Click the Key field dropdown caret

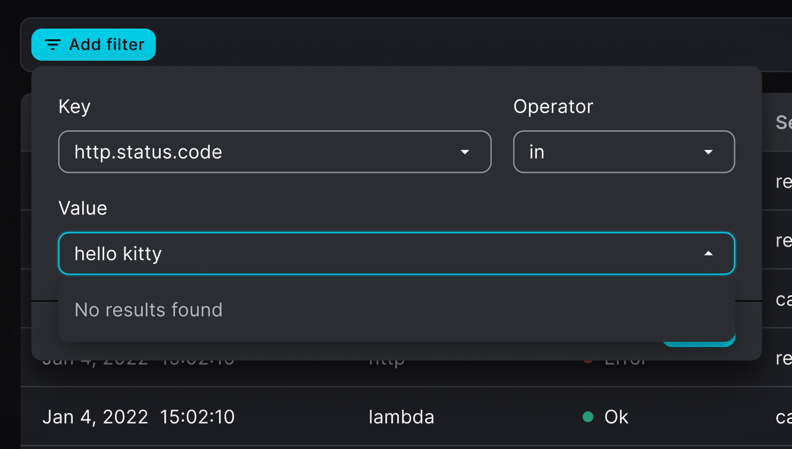point(464,152)
